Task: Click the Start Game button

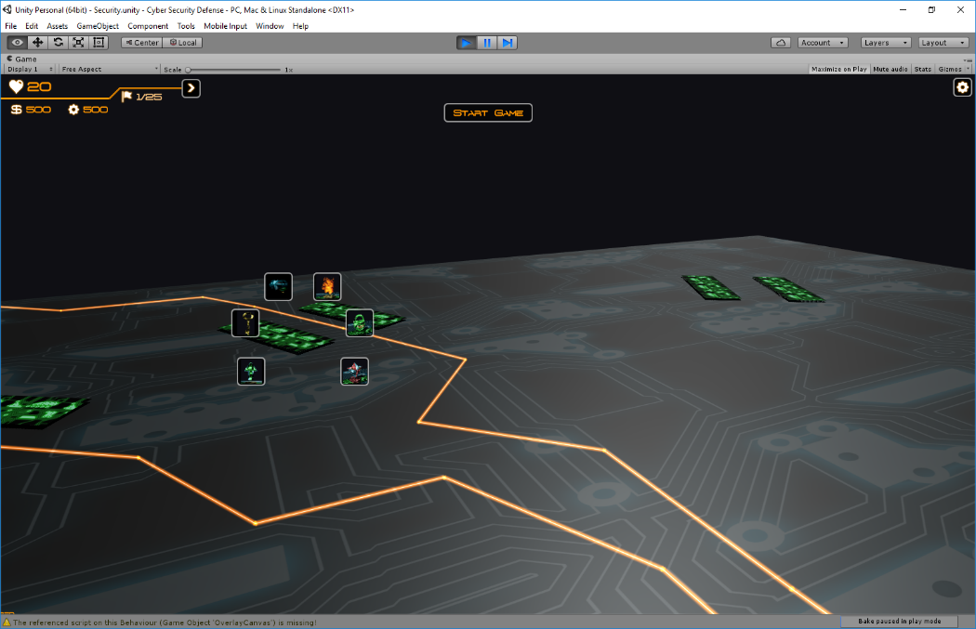Action: pos(488,112)
